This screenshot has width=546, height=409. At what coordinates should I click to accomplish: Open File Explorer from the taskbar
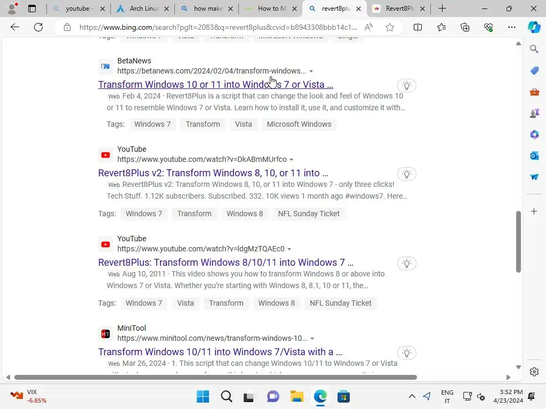296,396
